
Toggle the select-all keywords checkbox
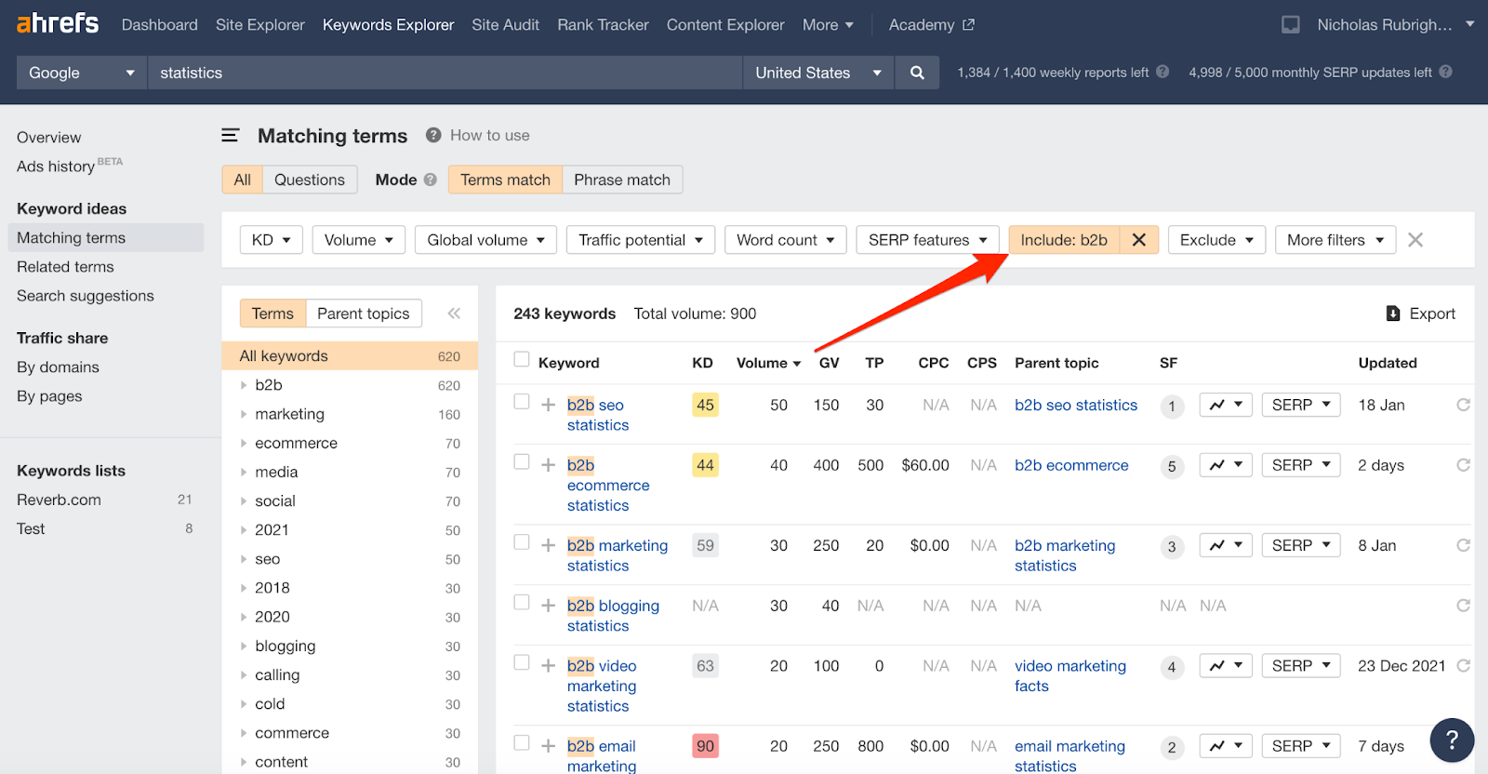point(522,360)
